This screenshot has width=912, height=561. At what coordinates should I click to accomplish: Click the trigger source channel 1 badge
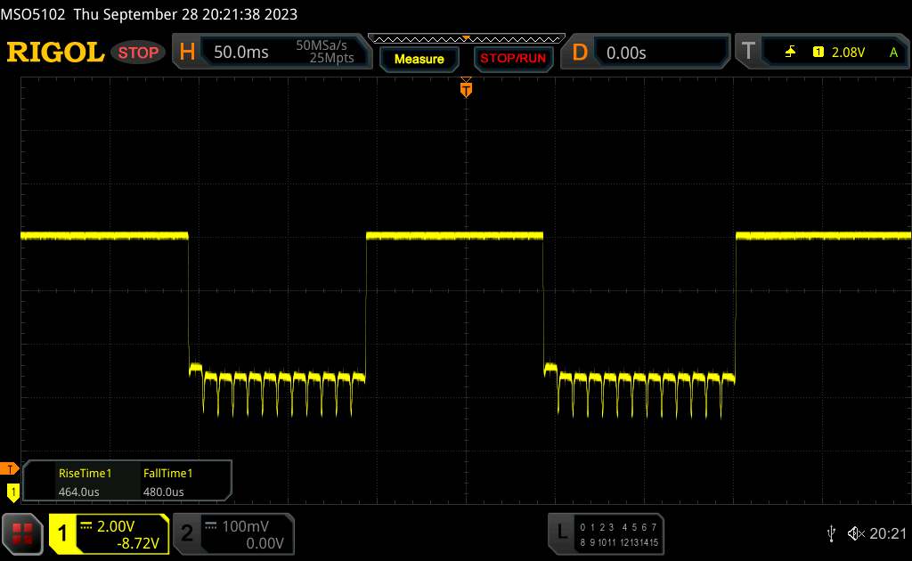pyautogui.click(x=818, y=53)
